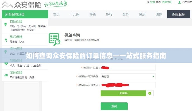Click the 保单查询 heading text
This screenshot has height=111, width=192.
[x=72, y=35]
